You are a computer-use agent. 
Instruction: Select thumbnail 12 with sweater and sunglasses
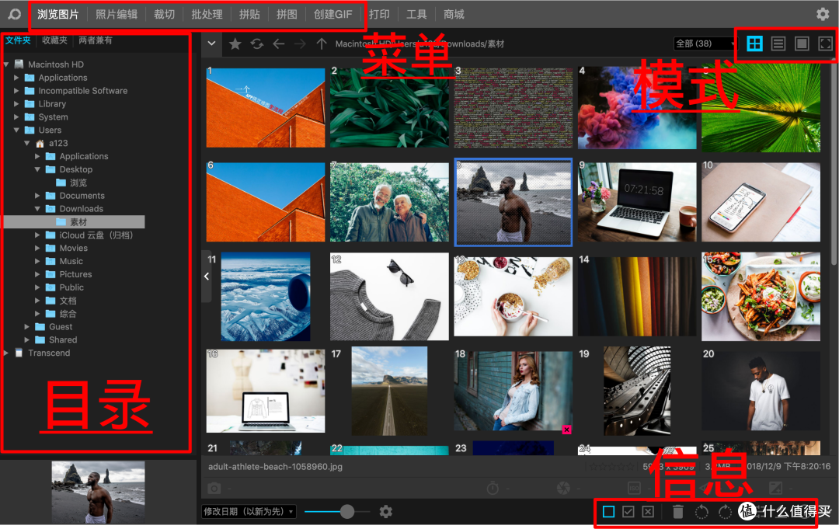click(x=389, y=296)
